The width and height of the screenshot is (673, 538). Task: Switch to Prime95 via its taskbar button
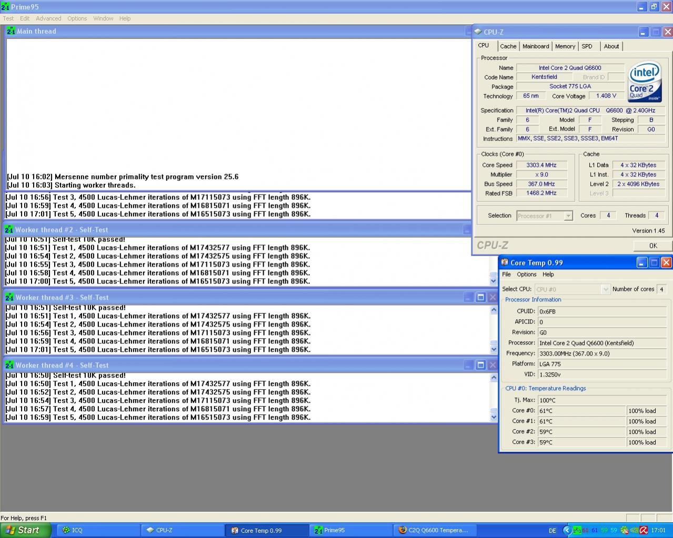click(x=351, y=530)
